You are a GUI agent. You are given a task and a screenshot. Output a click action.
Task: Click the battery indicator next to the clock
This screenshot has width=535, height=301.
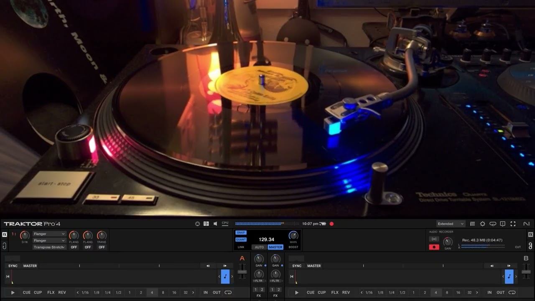point(323,224)
